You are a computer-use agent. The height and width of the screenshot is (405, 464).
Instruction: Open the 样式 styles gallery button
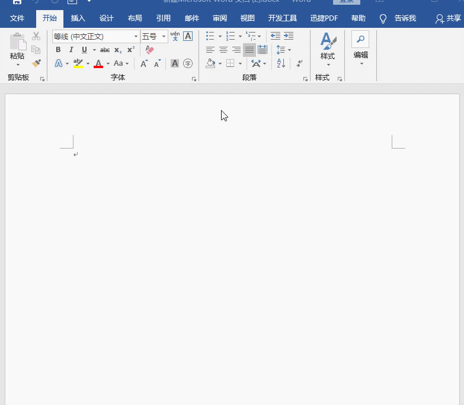point(328,47)
